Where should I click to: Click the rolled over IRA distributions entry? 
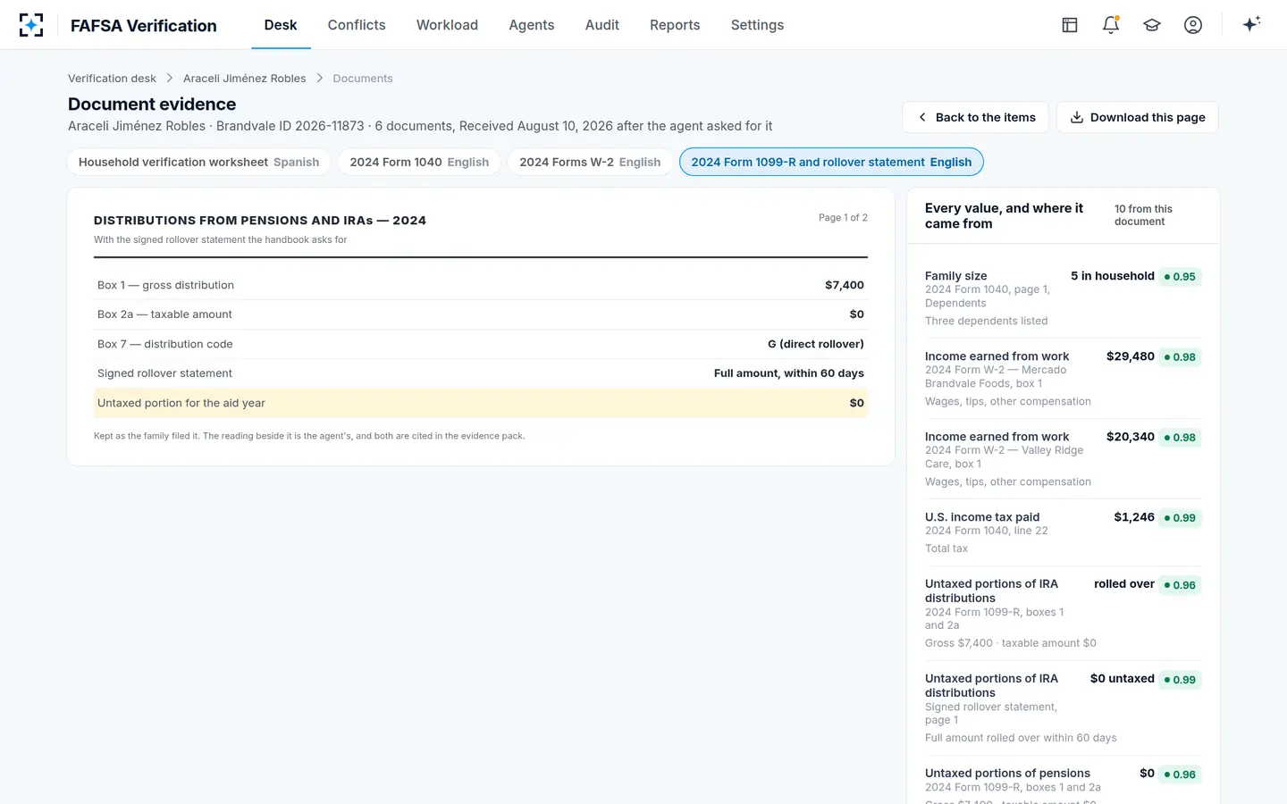1064,613
